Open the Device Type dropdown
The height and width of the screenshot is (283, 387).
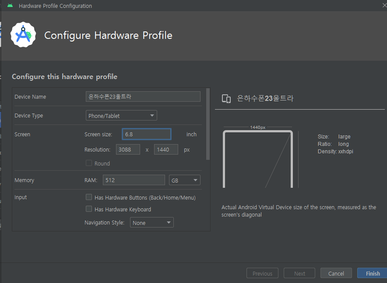[x=121, y=116]
